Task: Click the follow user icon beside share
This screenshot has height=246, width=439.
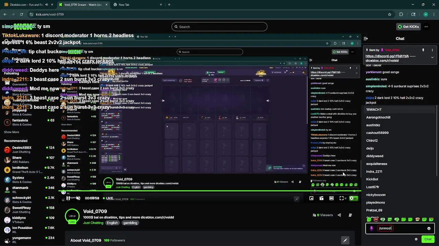Action: pyautogui.click(x=350, y=215)
